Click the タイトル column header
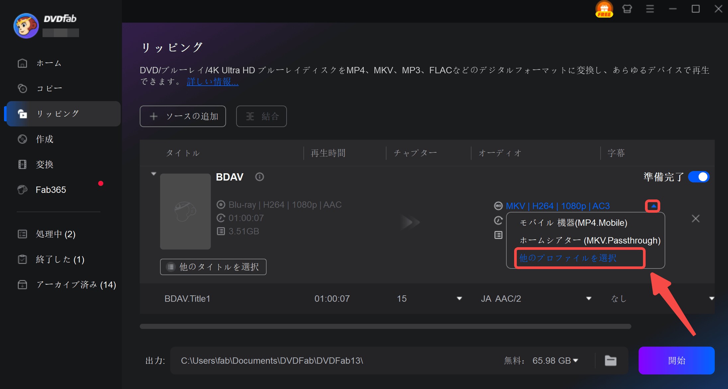 (183, 153)
